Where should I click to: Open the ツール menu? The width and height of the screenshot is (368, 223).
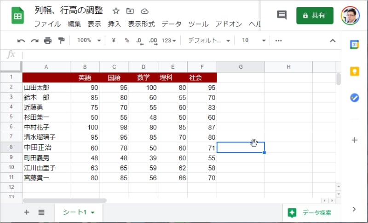(199, 24)
